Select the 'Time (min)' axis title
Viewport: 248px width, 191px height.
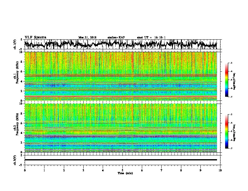tap(125, 173)
